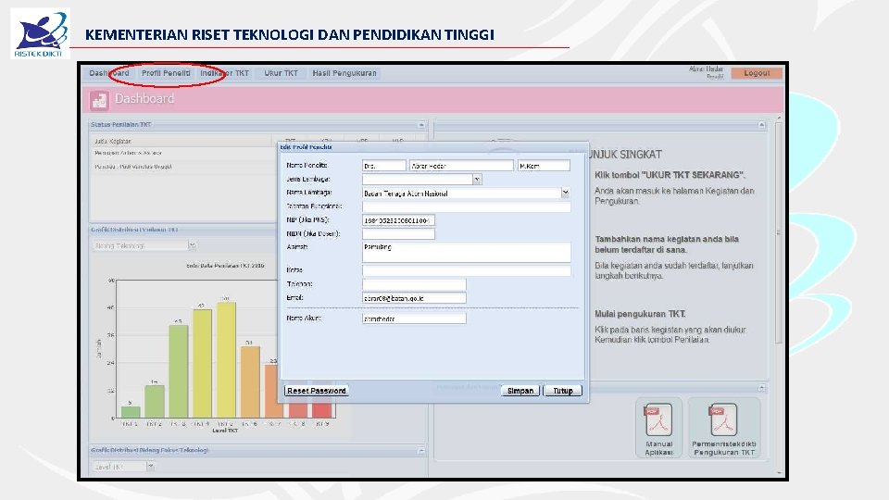
Task: Open the Indikator TKT menu
Action: 224,73
